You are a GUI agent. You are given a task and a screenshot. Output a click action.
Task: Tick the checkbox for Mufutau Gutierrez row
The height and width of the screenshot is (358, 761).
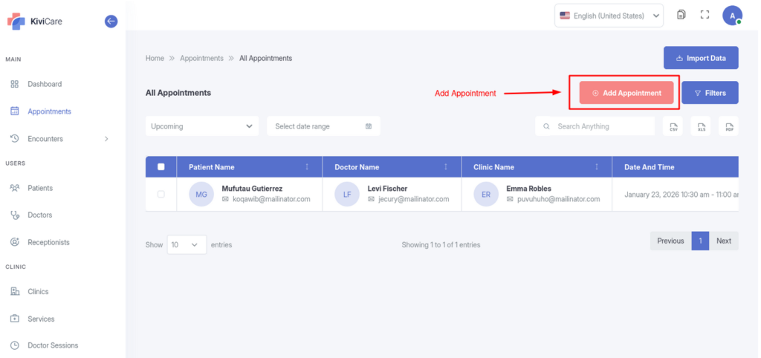pos(161,195)
